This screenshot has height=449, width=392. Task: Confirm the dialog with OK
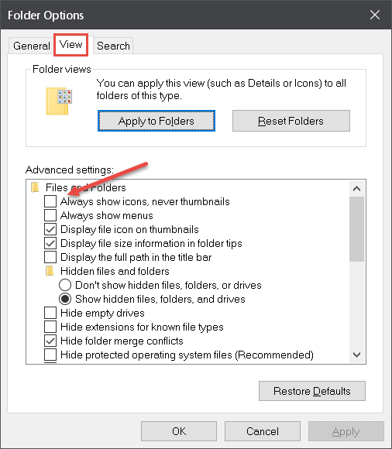(x=179, y=431)
